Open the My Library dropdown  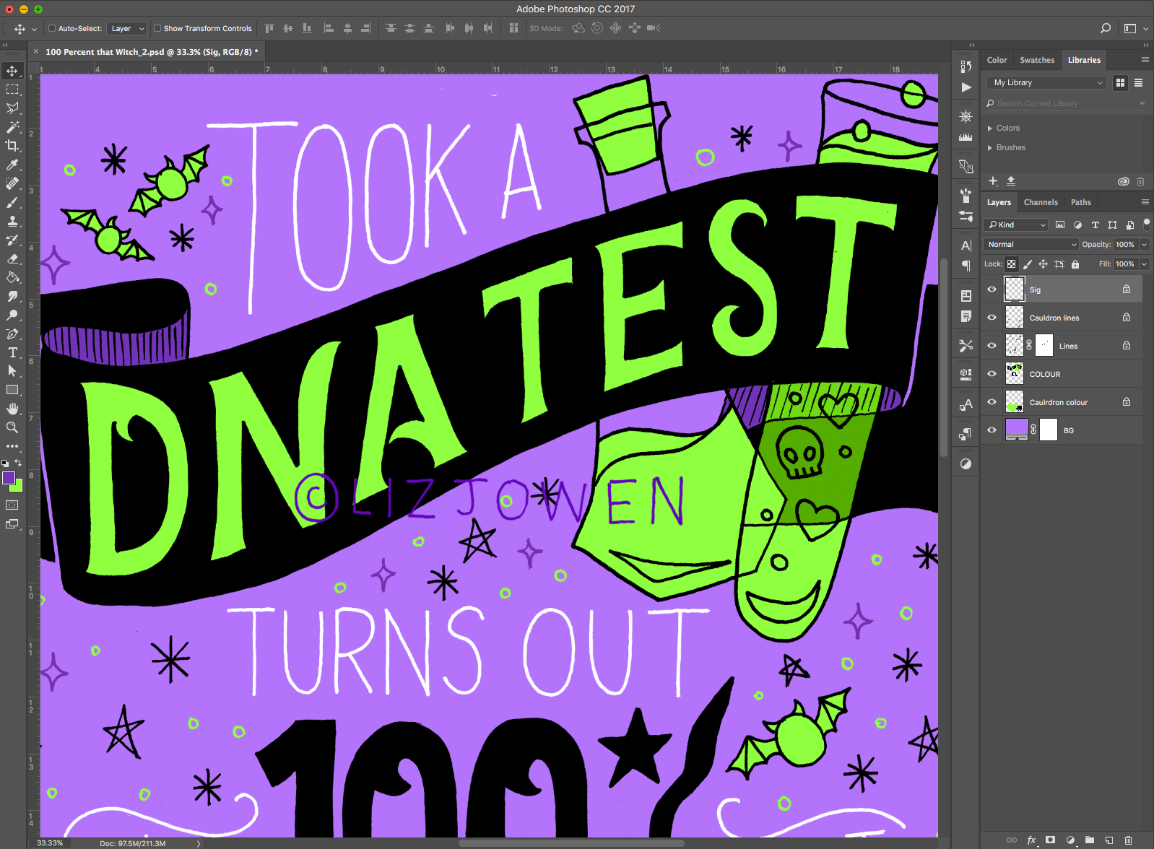(x=1046, y=82)
